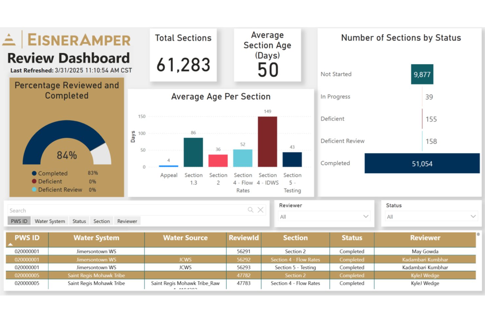Select the Status search filter chip
This screenshot has width=485, height=323.
[x=79, y=221]
